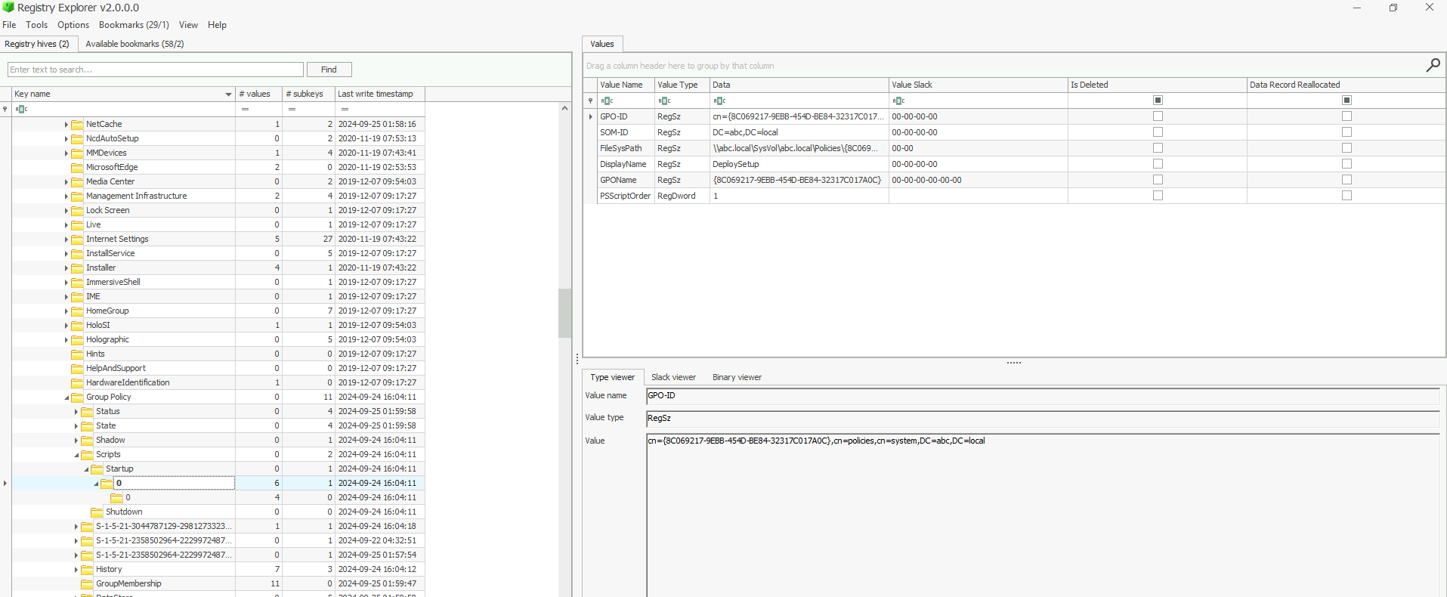This screenshot has width=1447, height=597.
Task: Click the Shutdown folder icon
Action: click(97, 512)
